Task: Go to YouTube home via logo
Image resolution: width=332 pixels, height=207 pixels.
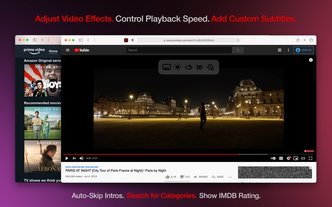Action: tap(81, 50)
